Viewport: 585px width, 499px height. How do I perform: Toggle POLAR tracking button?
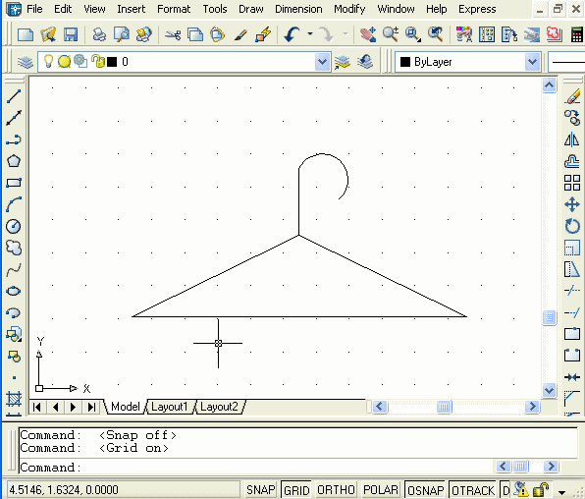pyautogui.click(x=381, y=490)
